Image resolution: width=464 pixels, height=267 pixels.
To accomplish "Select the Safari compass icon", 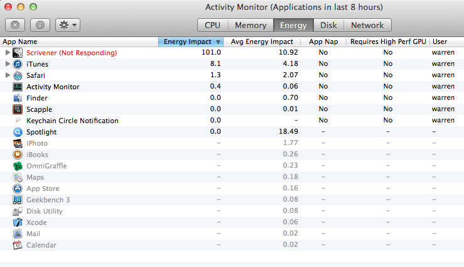I will pyautogui.click(x=18, y=75).
